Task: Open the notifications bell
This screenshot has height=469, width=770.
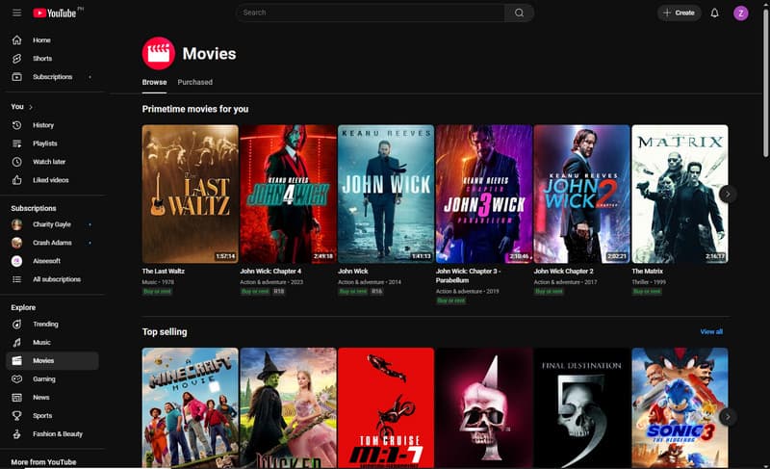Action: coord(714,13)
